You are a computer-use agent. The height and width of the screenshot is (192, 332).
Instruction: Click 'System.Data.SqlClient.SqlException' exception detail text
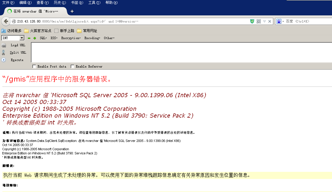[x=51, y=141]
